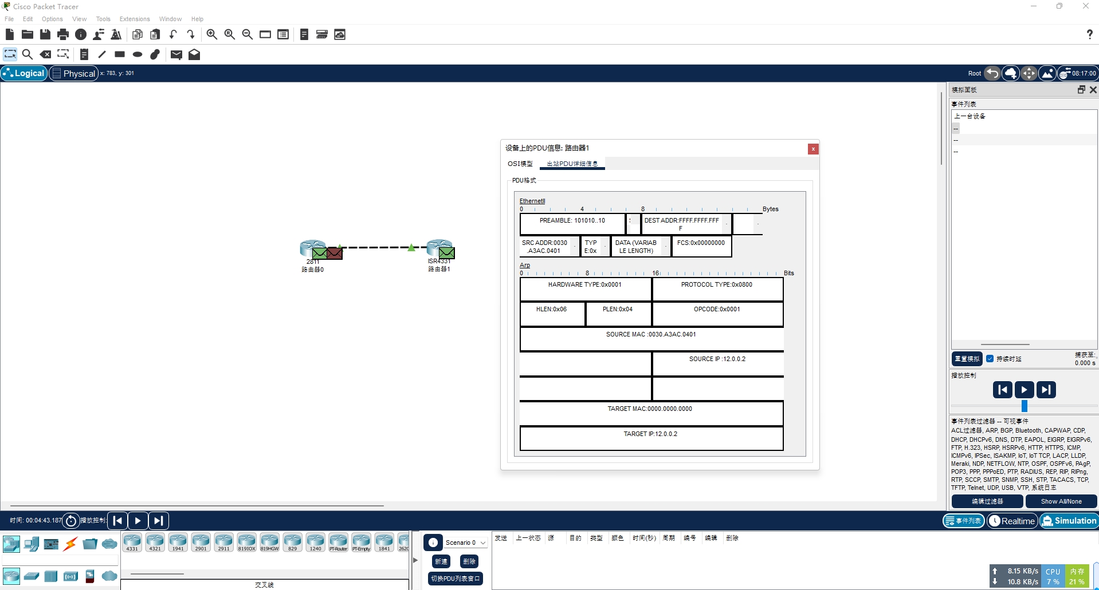Image resolution: width=1099 pixels, height=590 pixels.
Task: Switch workspace to Physical mode
Action: click(x=73, y=73)
